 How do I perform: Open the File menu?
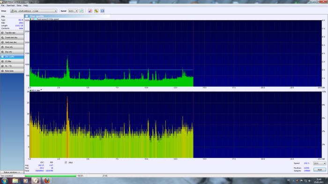2,6
